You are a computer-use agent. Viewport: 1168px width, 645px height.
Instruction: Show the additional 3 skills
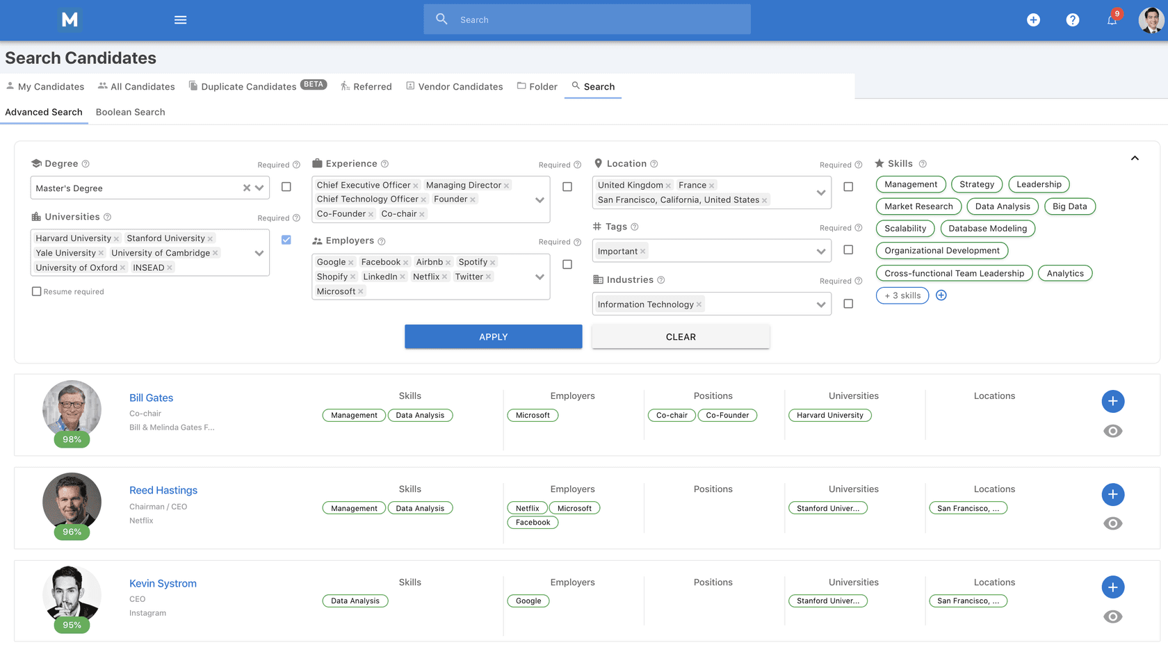click(x=902, y=295)
